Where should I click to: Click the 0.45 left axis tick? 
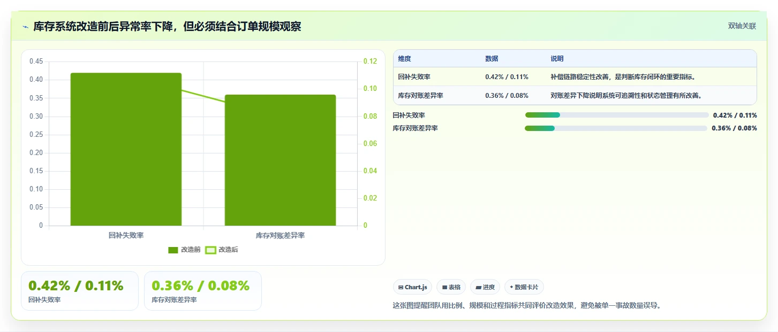[x=36, y=61]
